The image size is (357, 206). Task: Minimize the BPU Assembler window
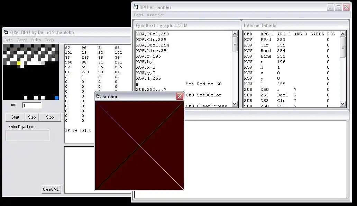(x=330, y=7)
